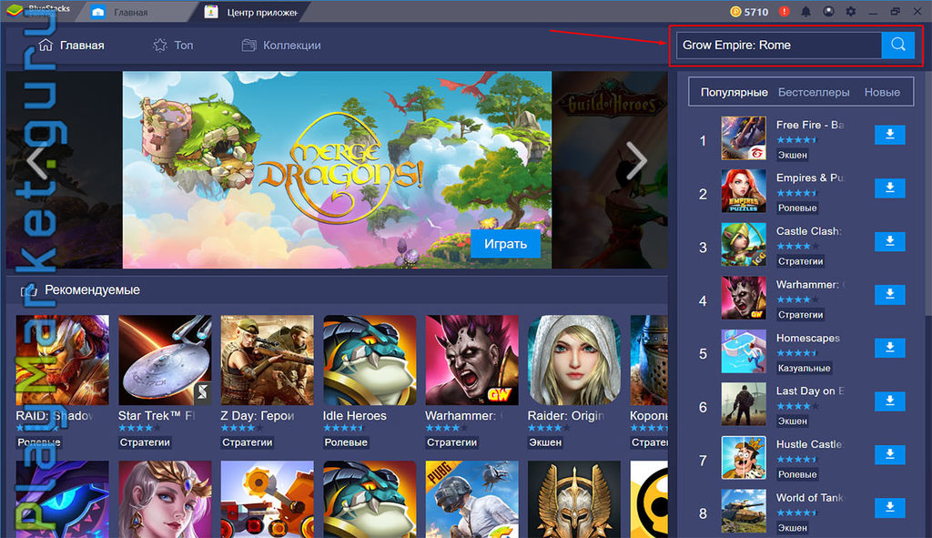The image size is (932, 538).
Task: Open the Idle Heroes recommended game
Action: (370, 360)
